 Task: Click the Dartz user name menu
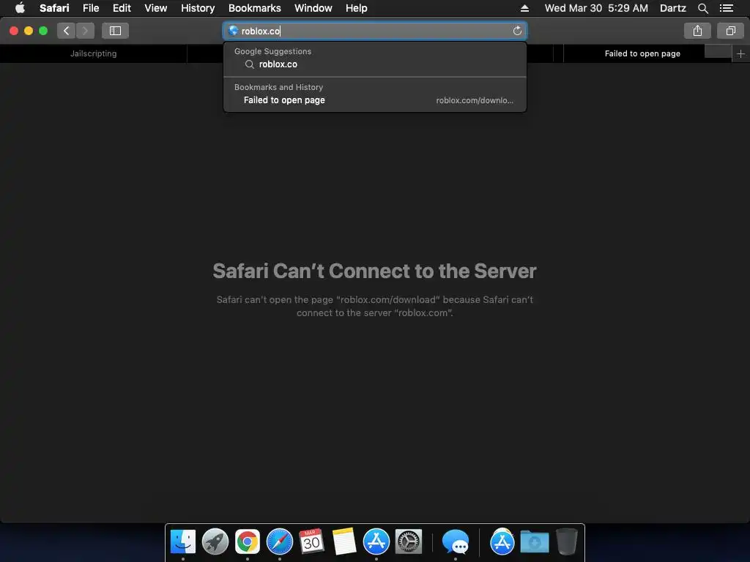[x=673, y=8]
